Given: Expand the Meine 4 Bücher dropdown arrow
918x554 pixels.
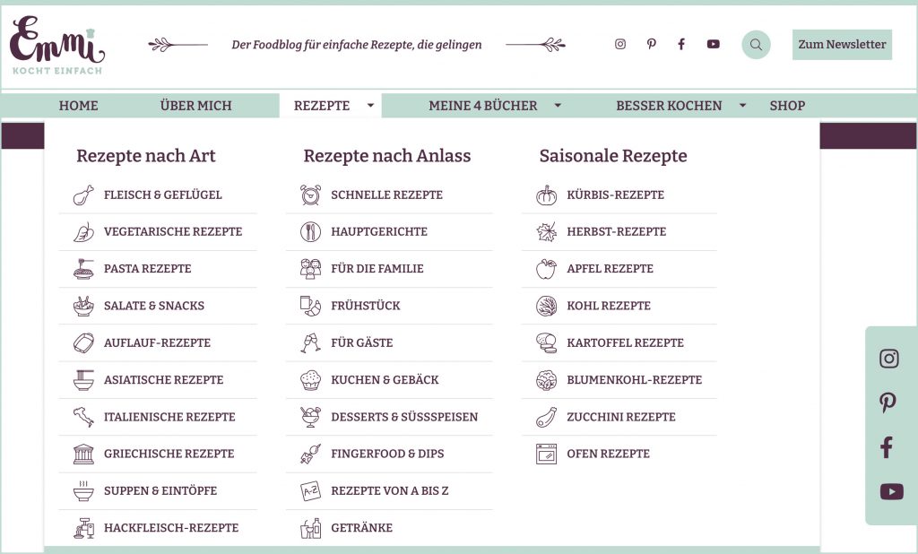Looking at the screenshot, I should [558, 106].
